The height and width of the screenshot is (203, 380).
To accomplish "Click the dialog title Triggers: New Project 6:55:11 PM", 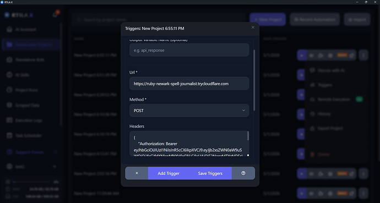I will point(155,29).
